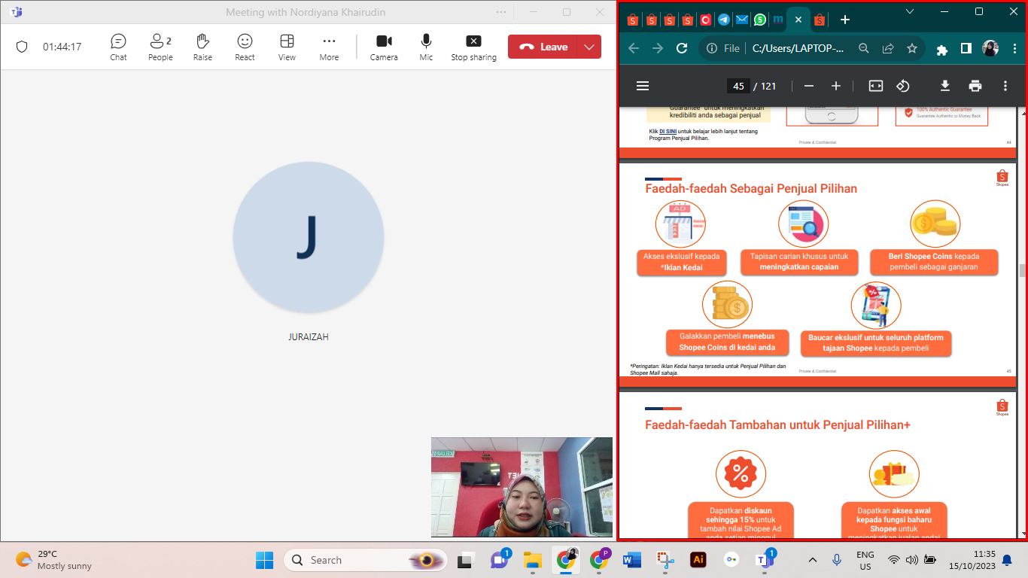The height and width of the screenshot is (578, 1028).
Task: Leave the Teams meeting
Action: click(x=543, y=47)
